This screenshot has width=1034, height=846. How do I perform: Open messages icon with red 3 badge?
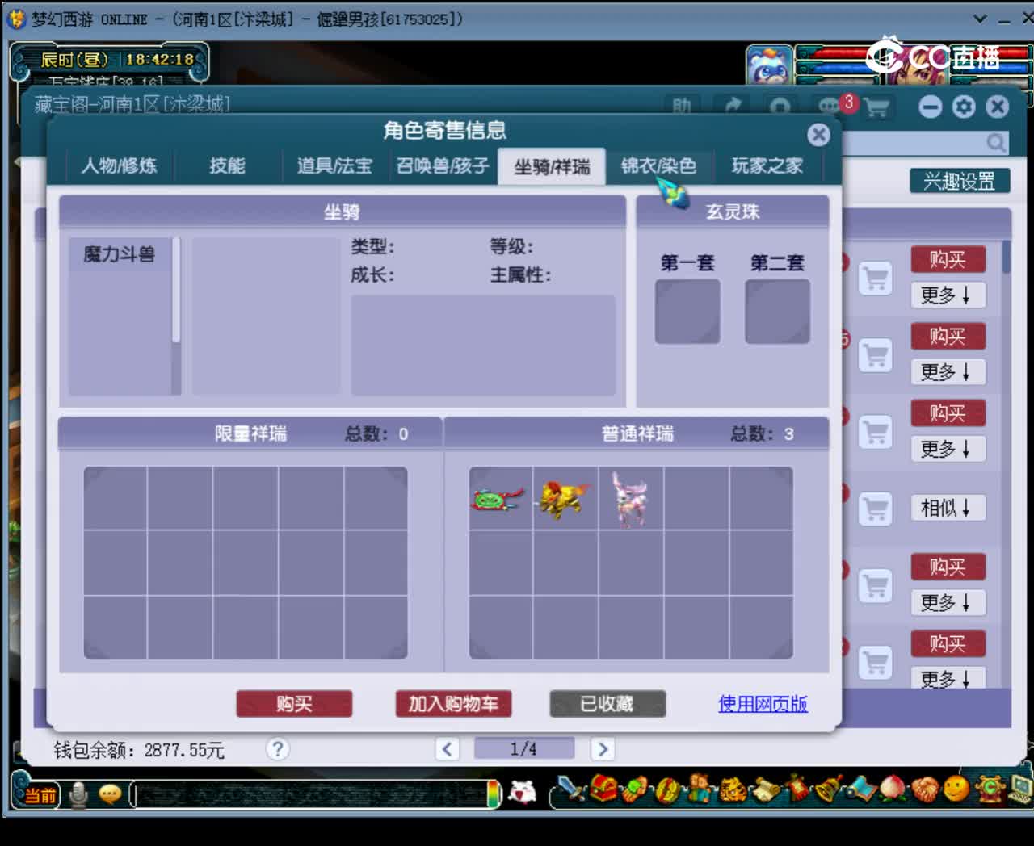[832, 106]
